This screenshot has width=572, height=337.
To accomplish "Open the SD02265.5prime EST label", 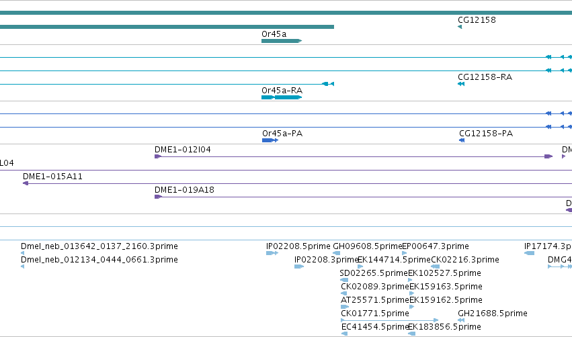I will click(x=374, y=274).
